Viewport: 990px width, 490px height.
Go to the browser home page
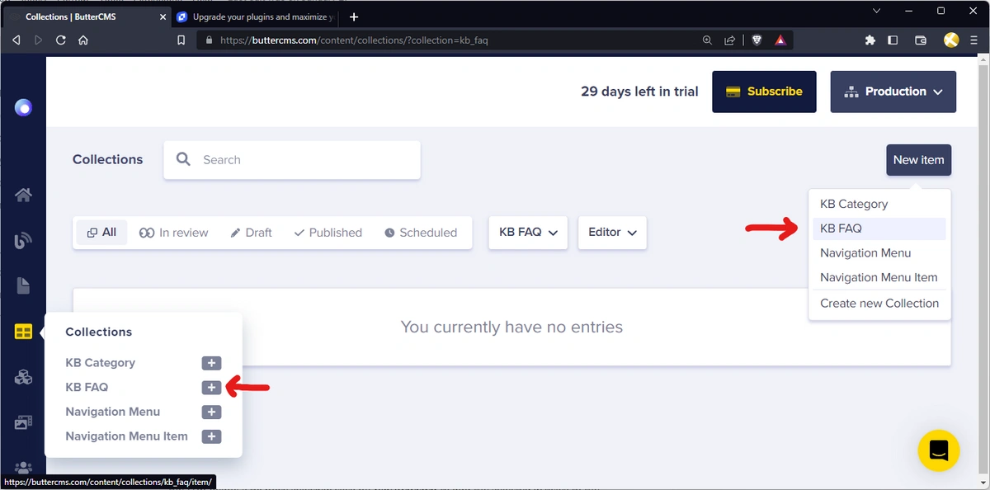pyautogui.click(x=82, y=40)
